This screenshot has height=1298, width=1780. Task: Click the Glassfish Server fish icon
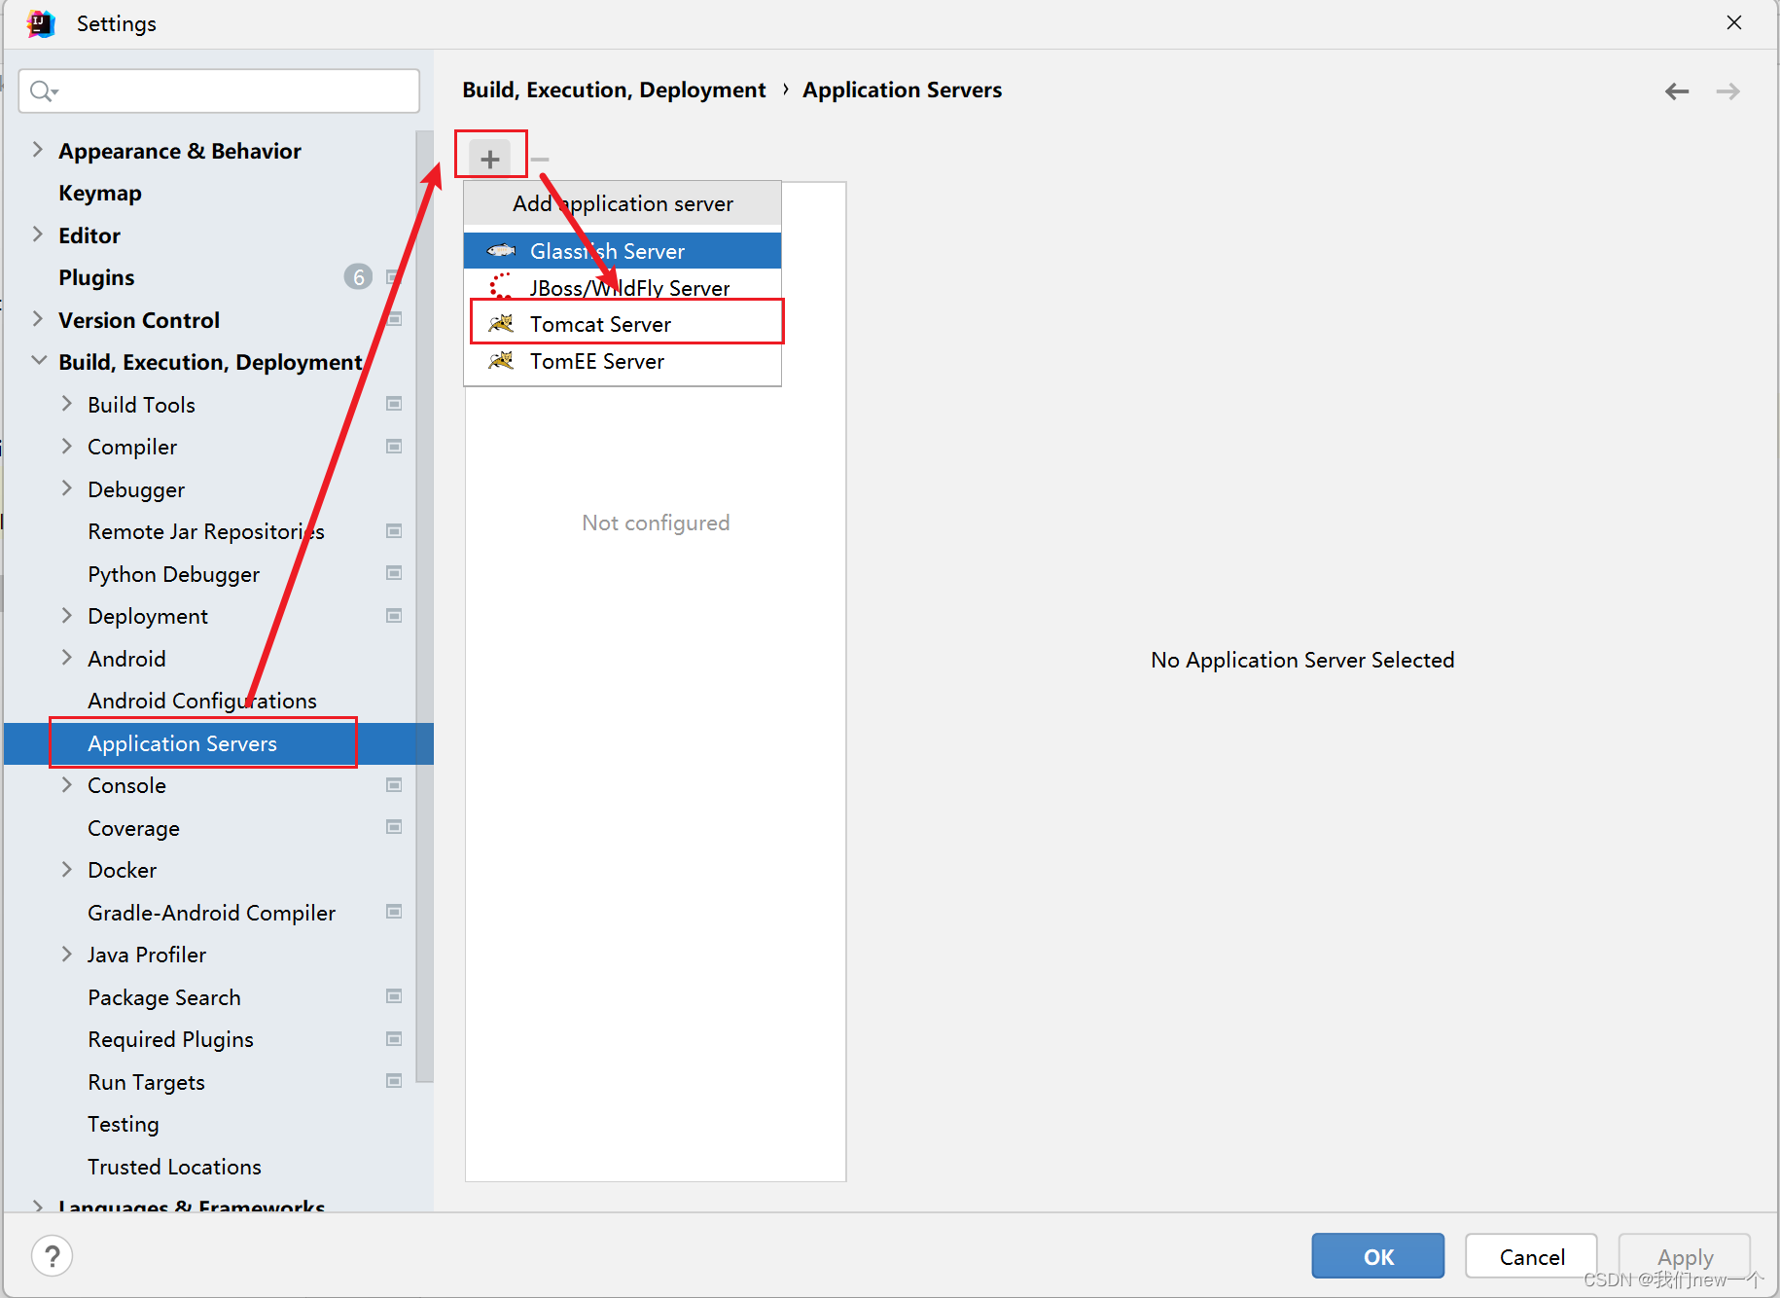pyautogui.click(x=501, y=250)
